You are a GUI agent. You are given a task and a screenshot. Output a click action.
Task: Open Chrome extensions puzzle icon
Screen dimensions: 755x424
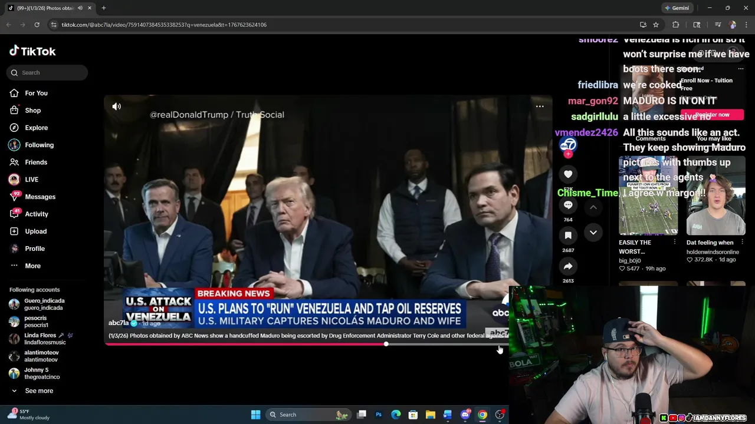(x=676, y=25)
